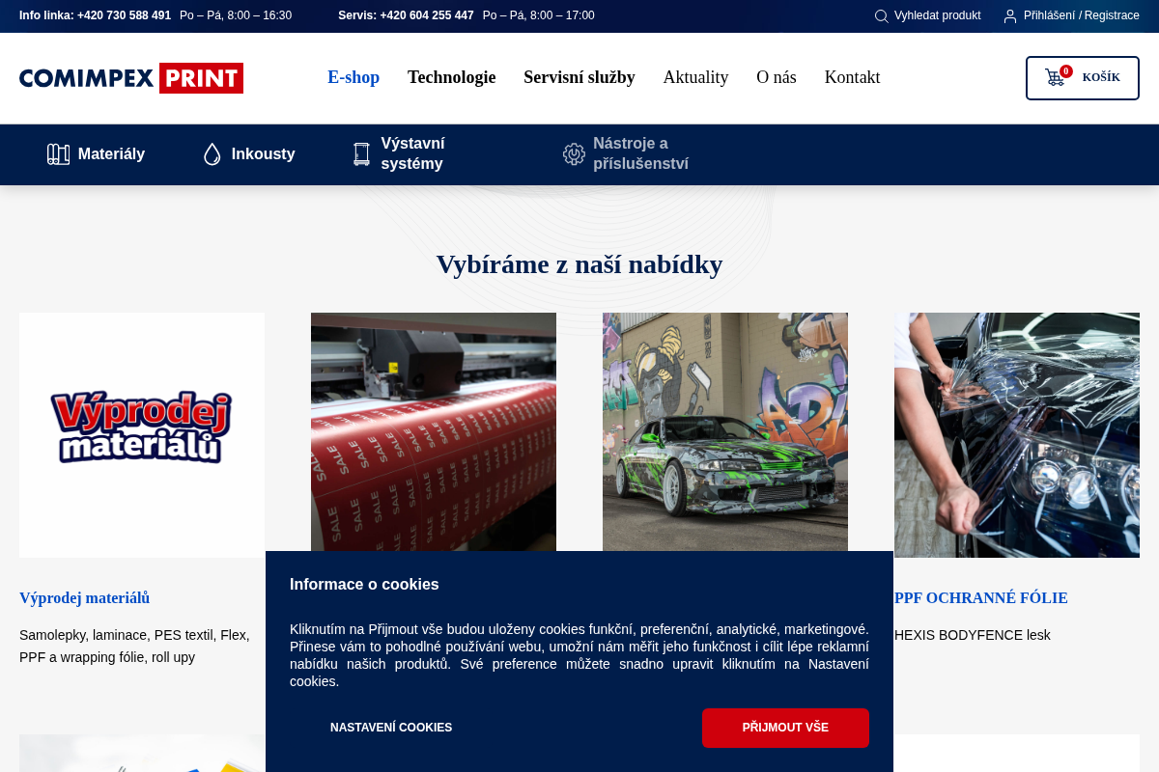
Task: Click the car protective foil photo
Action: click(x=1017, y=435)
